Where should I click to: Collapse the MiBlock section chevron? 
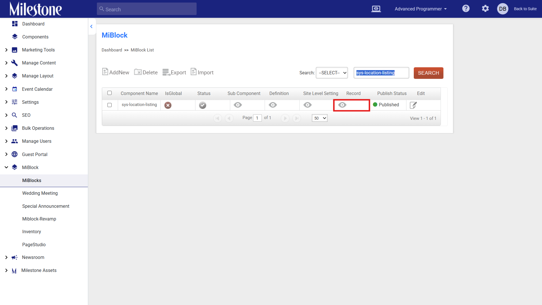[x=6, y=167]
